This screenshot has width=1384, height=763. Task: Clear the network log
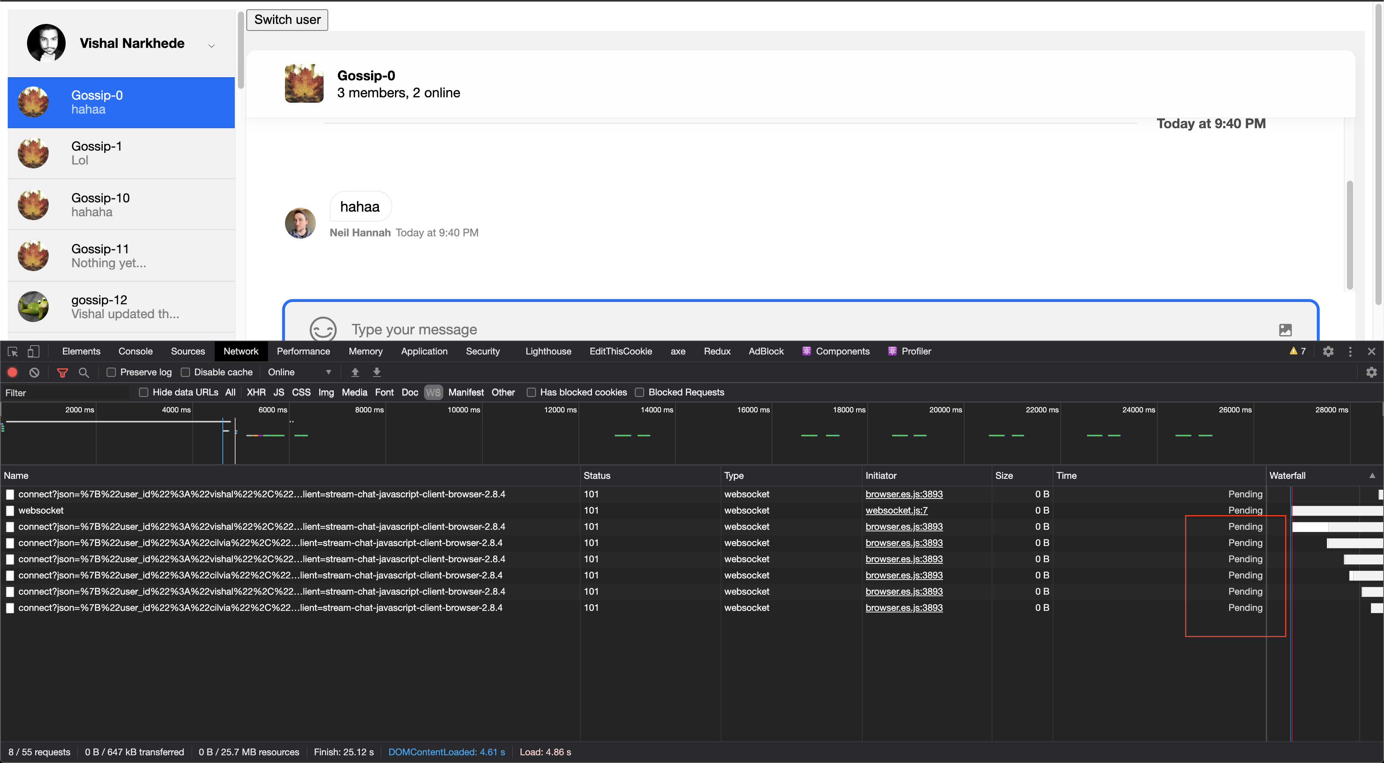(x=34, y=372)
